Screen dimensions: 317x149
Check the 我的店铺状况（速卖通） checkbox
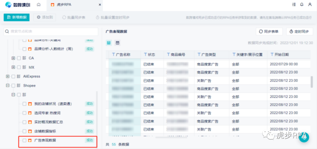tap(24, 104)
